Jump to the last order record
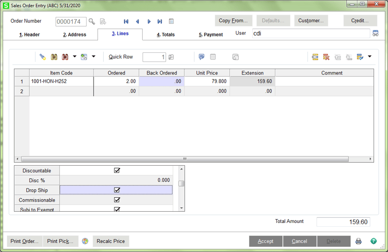The width and height of the screenshot is (388, 252). [160, 21]
